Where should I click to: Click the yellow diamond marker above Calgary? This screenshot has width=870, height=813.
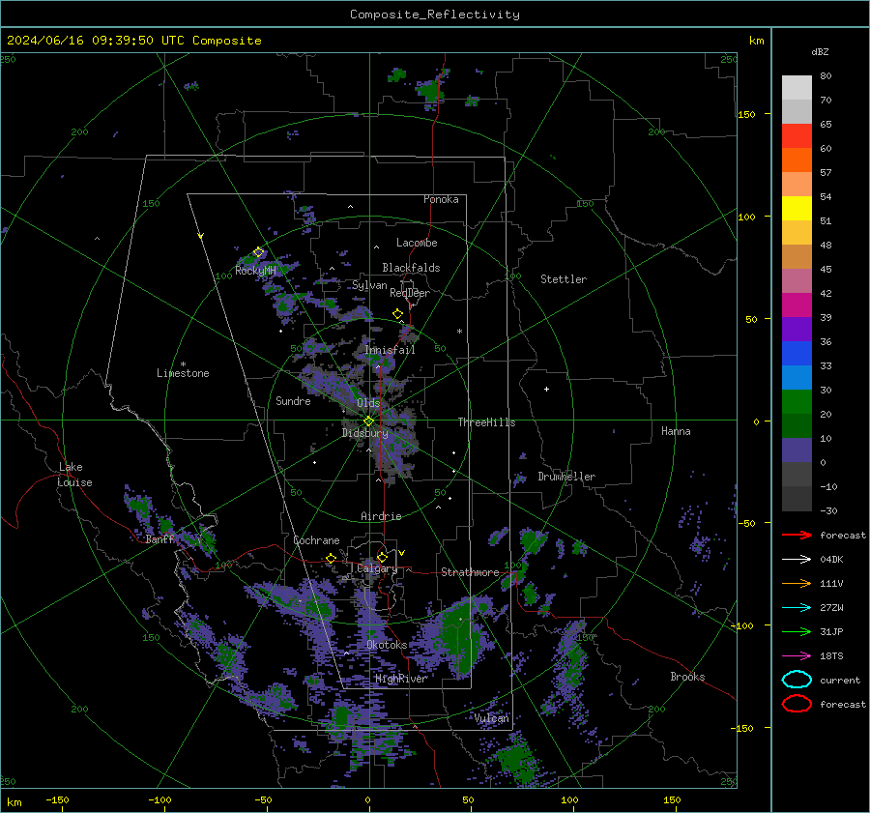coord(382,557)
